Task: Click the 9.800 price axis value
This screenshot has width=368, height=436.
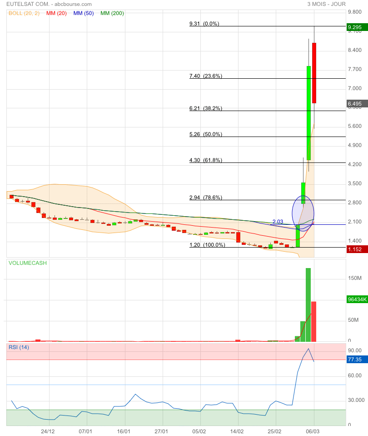Action: 355,12
